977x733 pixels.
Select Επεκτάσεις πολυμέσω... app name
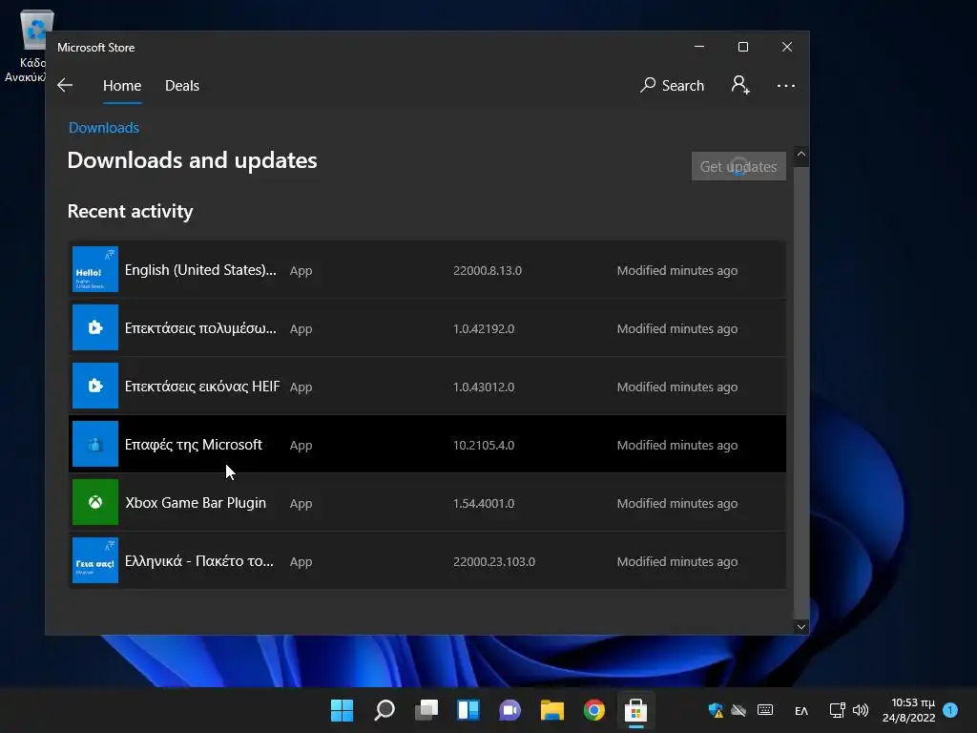point(200,328)
